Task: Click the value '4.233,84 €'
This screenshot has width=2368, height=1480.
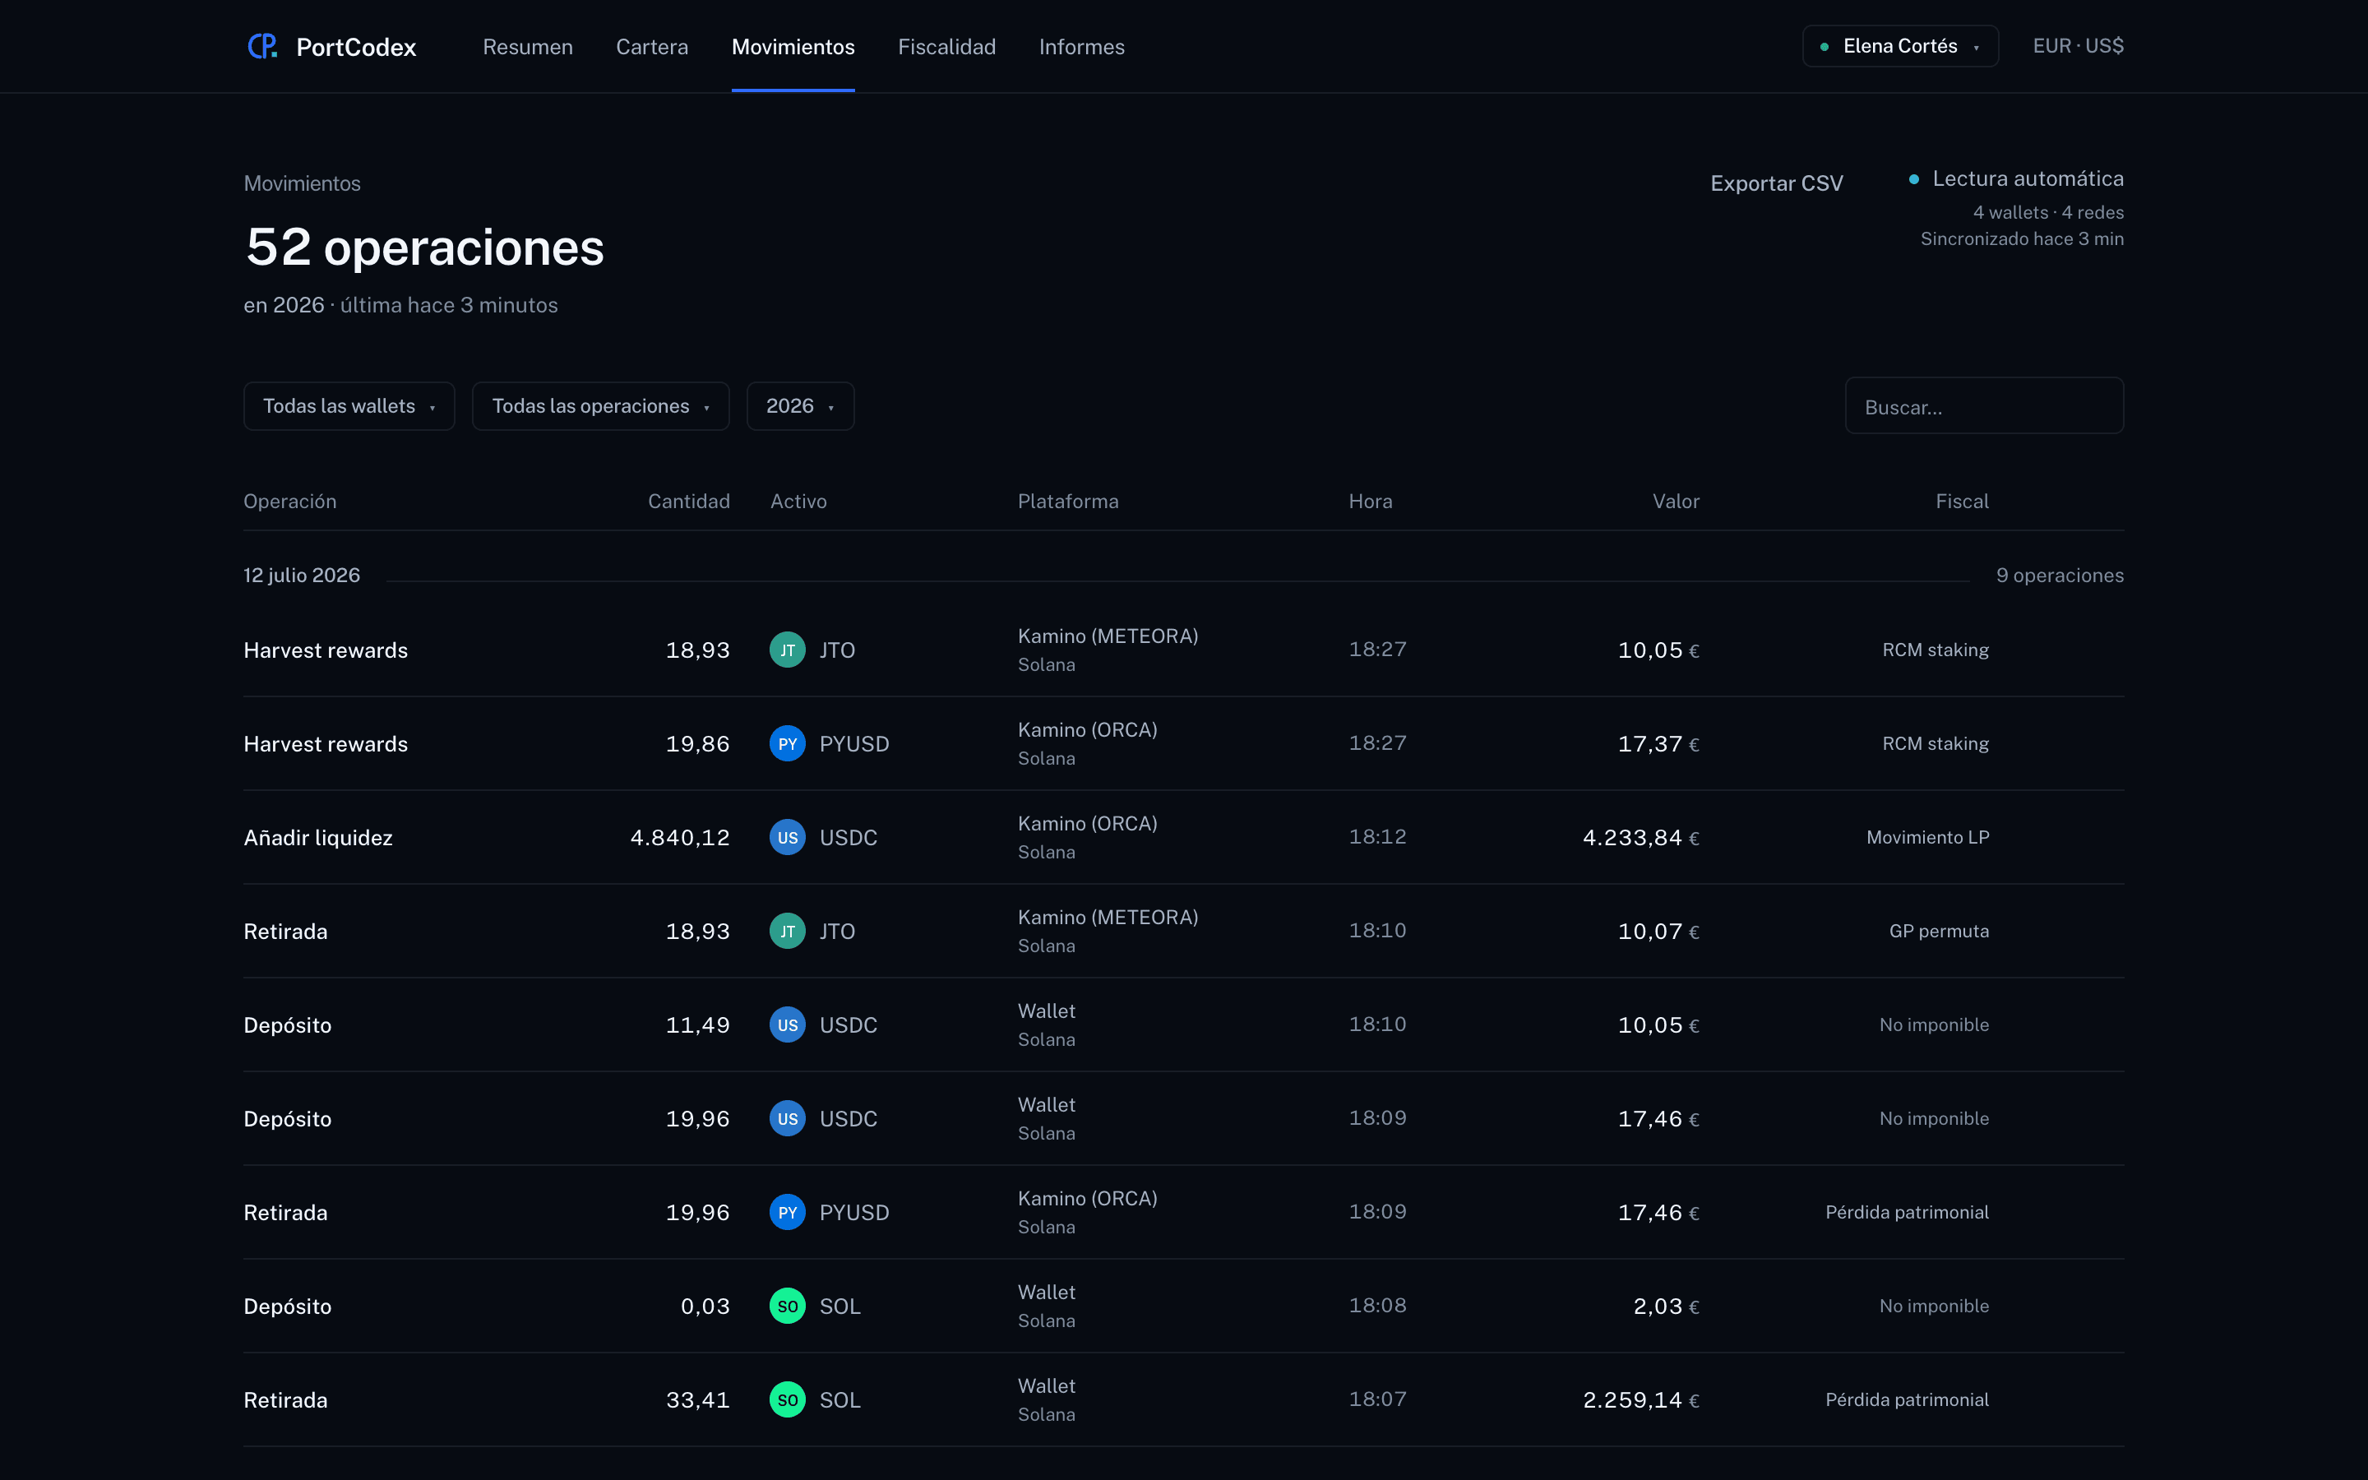Action: pyautogui.click(x=1641, y=838)
